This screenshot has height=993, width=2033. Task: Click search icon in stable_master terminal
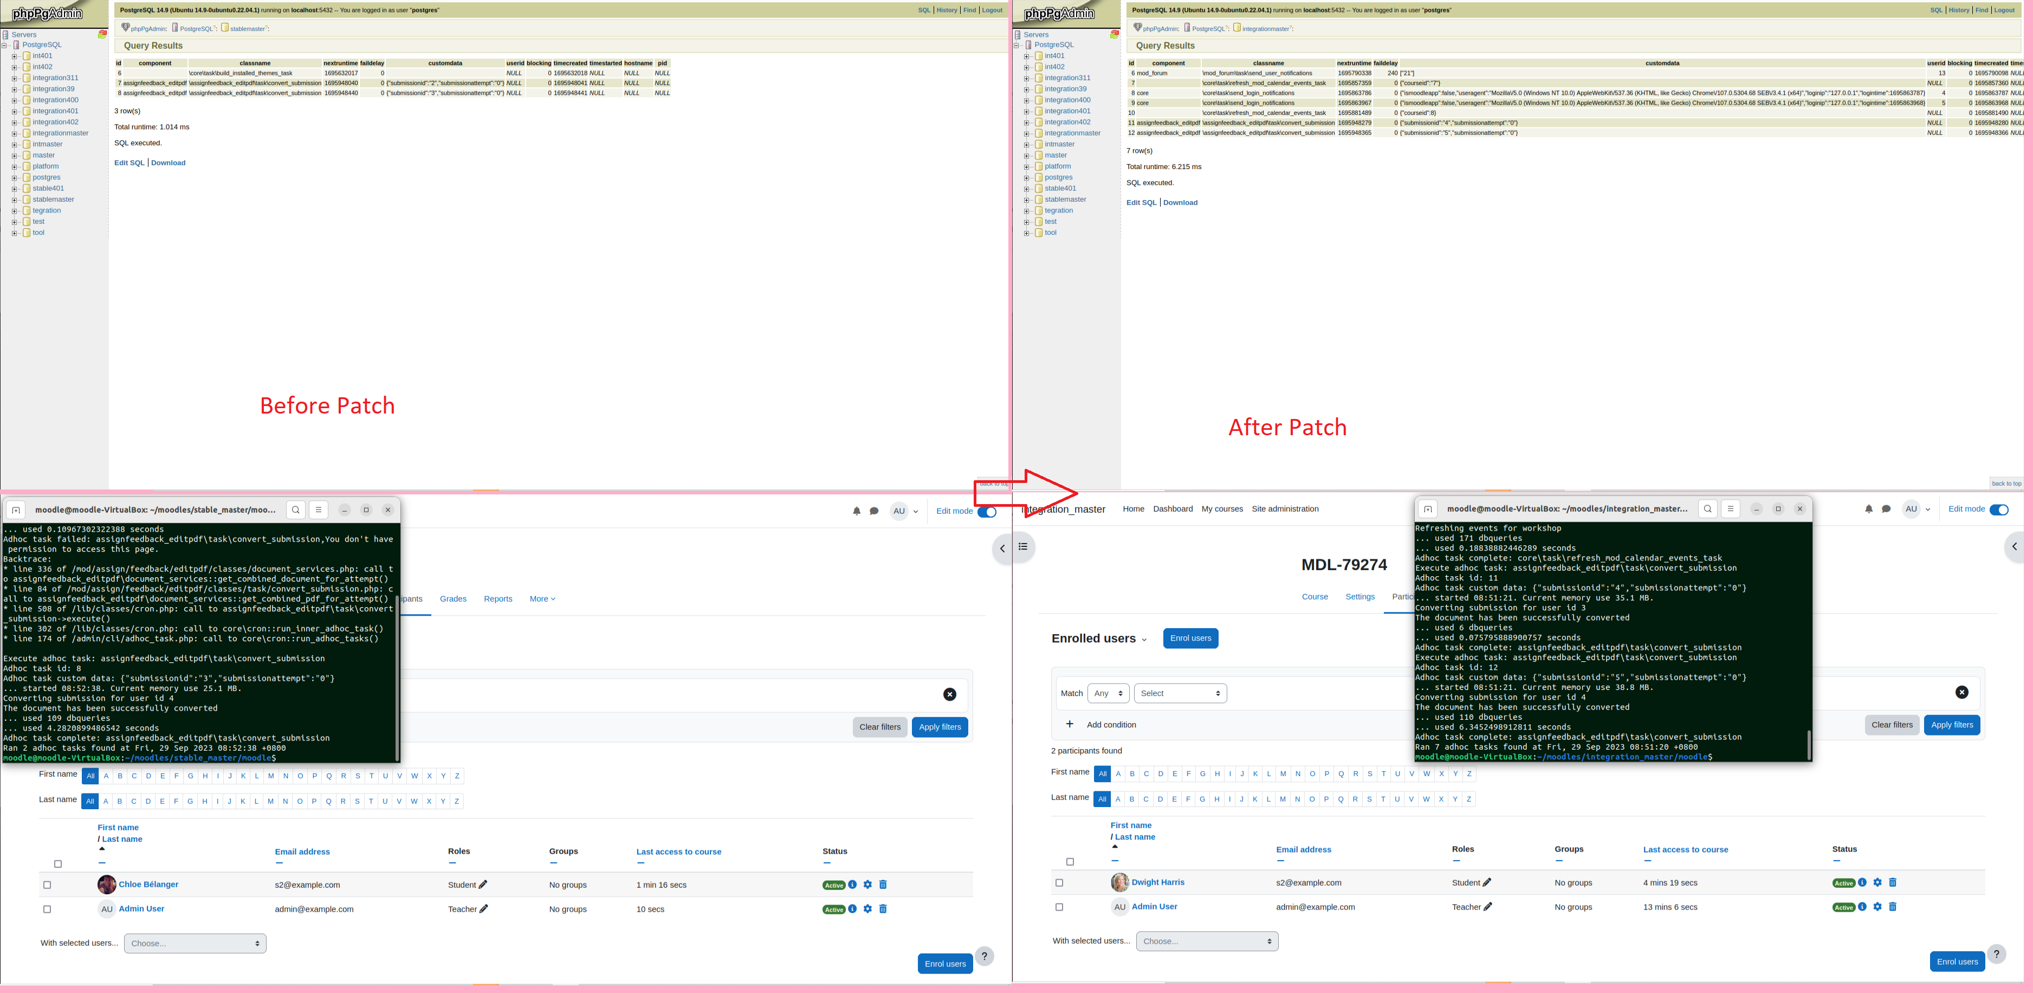pyautogui.click(x=296, y=510)
